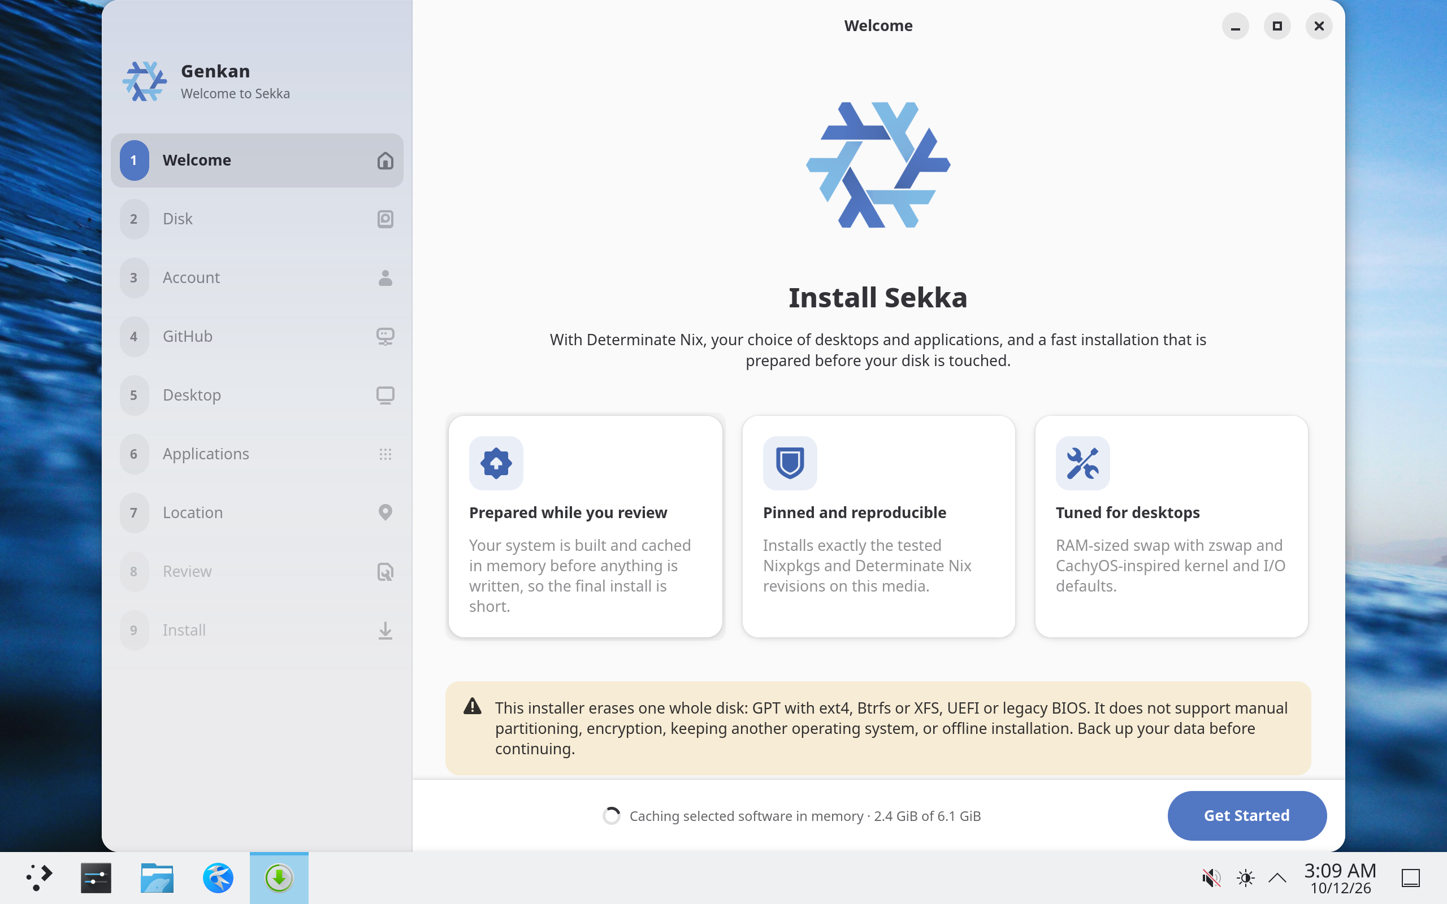Click the brightness tray icon
This screenshot has width=1447, height=904.
pyautogui.click(x=1246, y=877)
